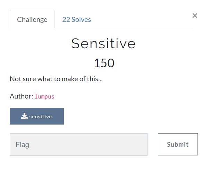Image resolution: width=210 pixels, height=170 pixels.
Task: Click the download arrow icon on sensitive
Action: coord(24,116)
